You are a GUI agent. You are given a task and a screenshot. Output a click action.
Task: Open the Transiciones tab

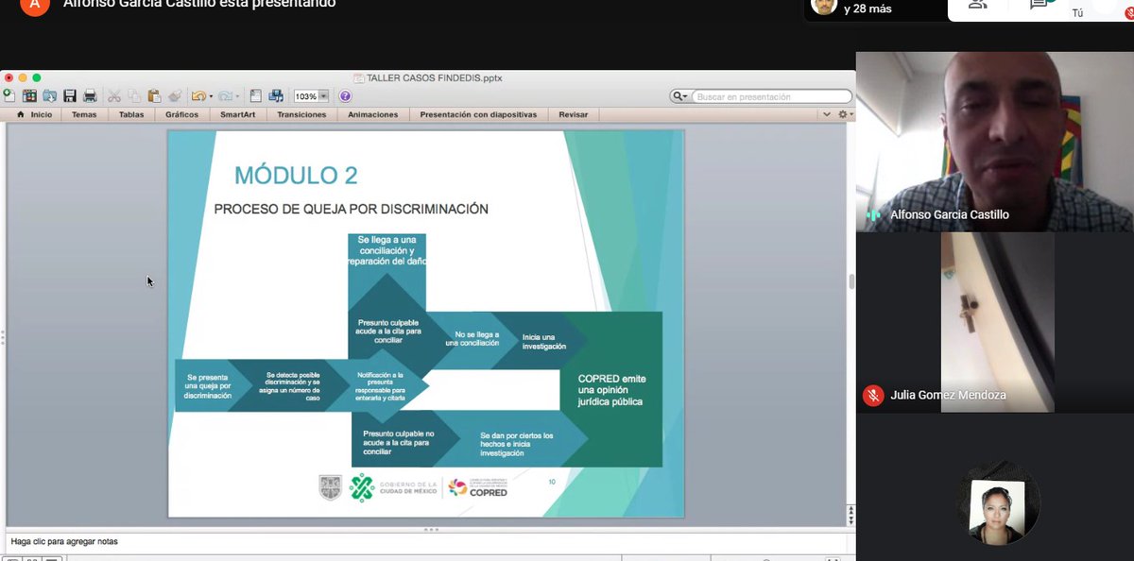(301, 113)
